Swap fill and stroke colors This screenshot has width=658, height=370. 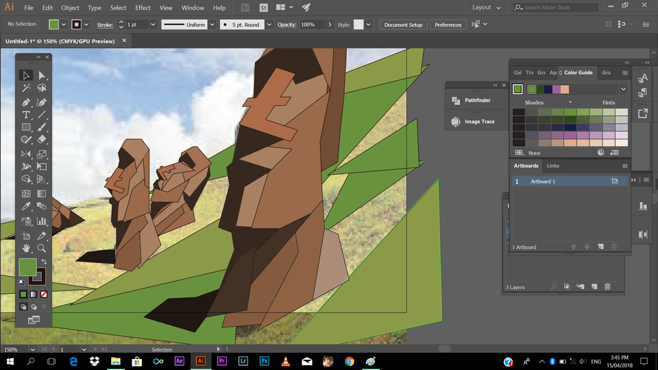click(x=45, y=262)
